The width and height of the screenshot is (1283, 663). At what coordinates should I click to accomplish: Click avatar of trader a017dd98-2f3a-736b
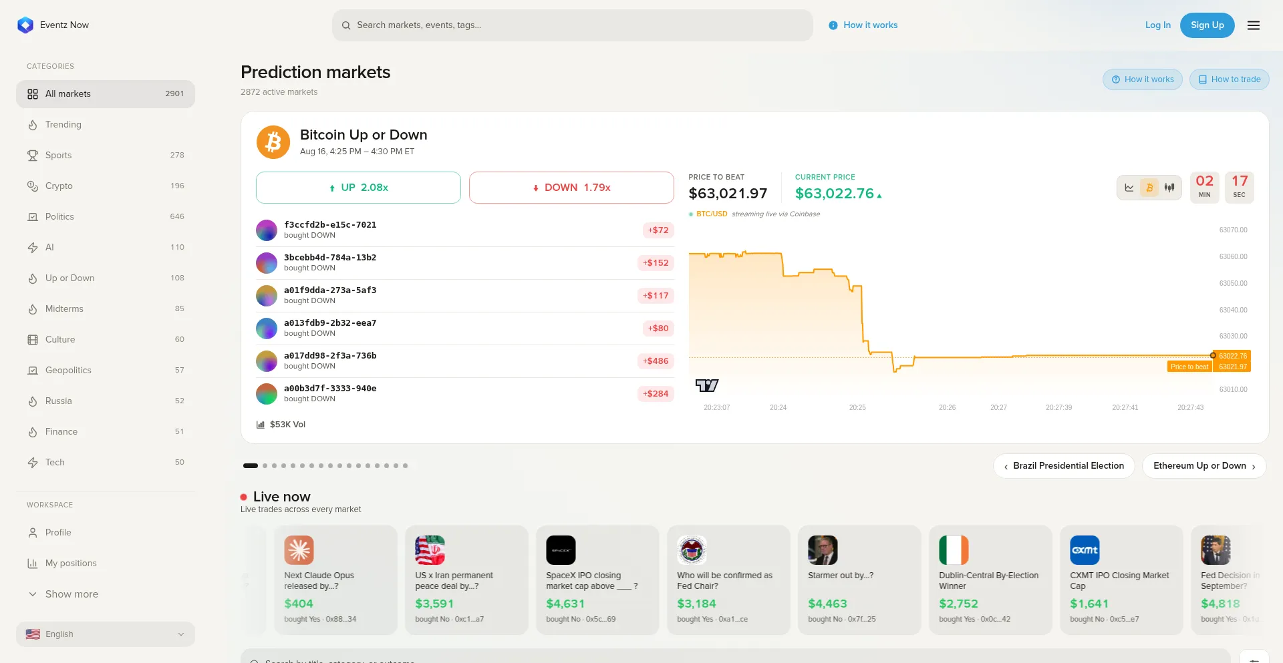point(267,361)
